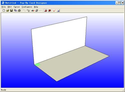Open the Help menu
Image resolution: width=125 pixels, height=92 pixels.
click(36, 7)
